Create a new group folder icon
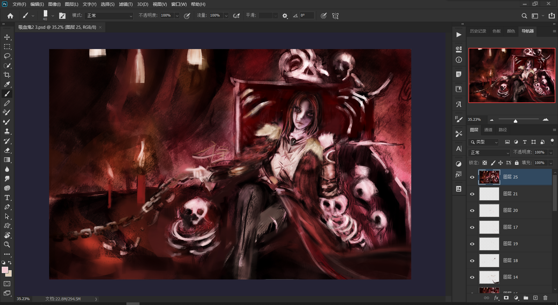Screen dimensions: 558x305 click(x=526, y=298)
